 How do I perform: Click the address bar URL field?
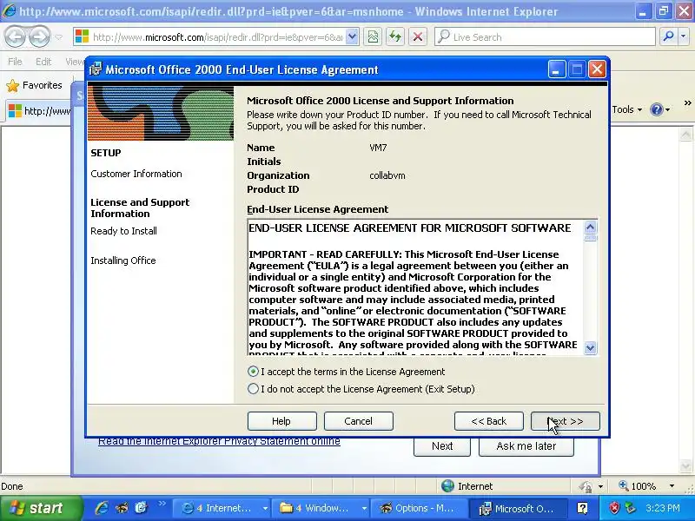tap(217, 37)
